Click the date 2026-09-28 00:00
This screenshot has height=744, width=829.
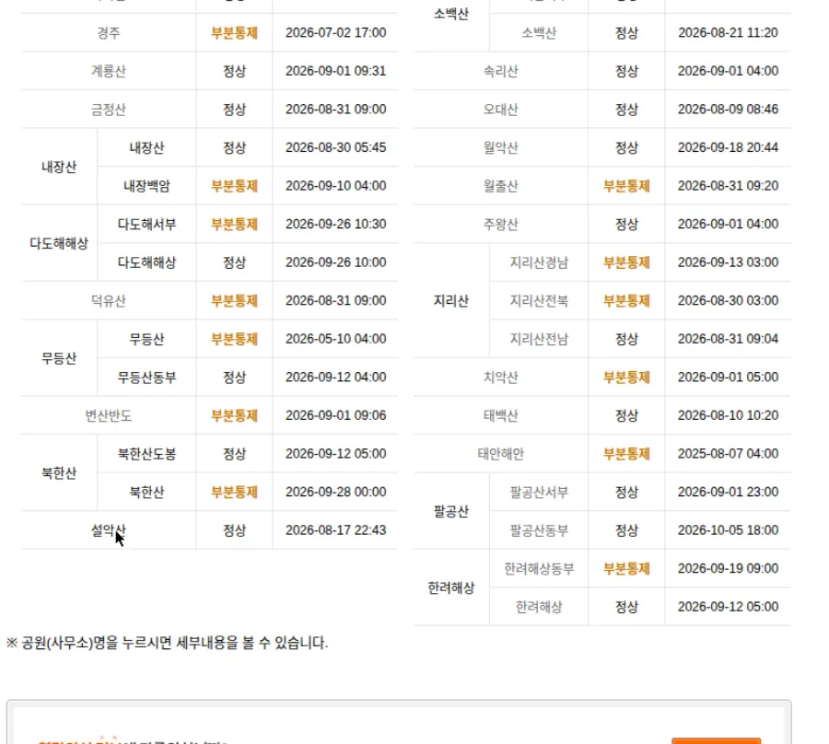335,492
